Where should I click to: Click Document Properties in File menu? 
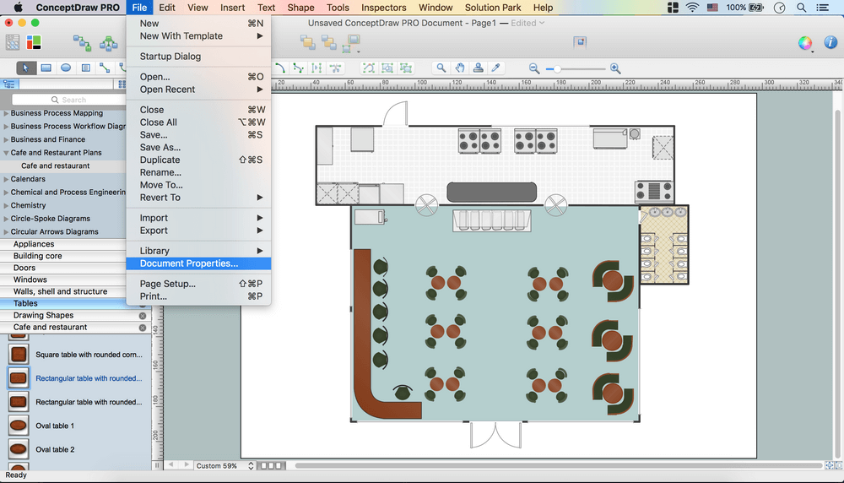click(x=189, y=263)
